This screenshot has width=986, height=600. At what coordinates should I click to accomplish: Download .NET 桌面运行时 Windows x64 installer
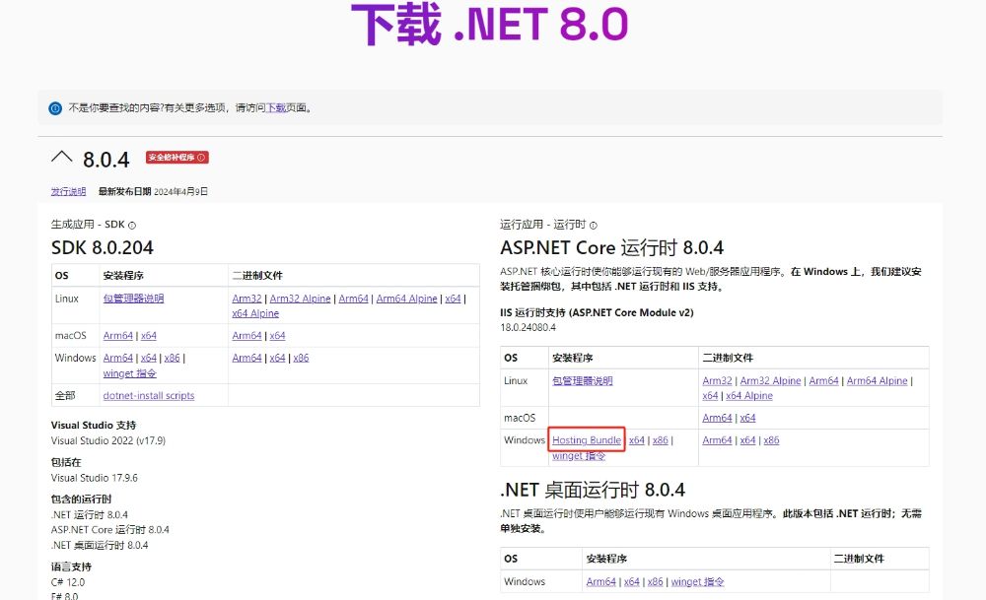pyautogui.click(x=632, y=582)
